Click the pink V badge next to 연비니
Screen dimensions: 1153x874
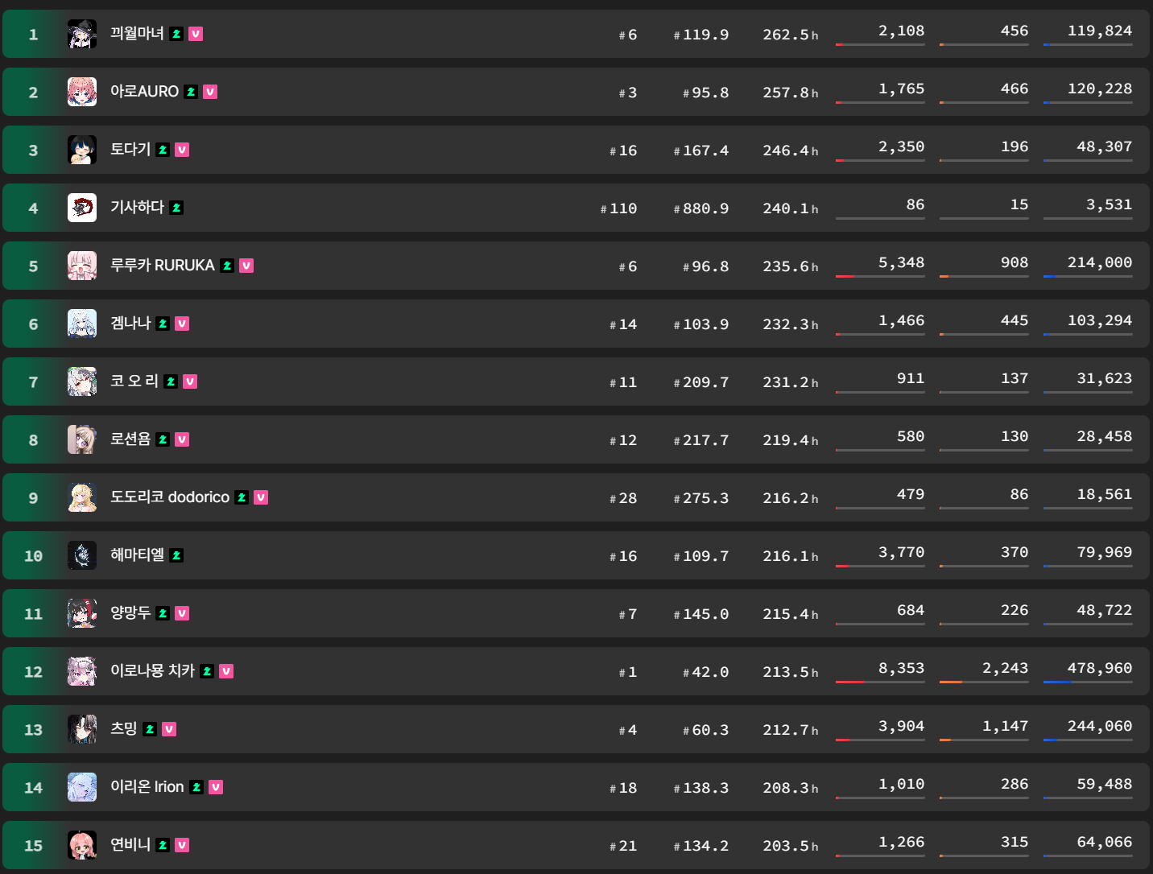182,845
